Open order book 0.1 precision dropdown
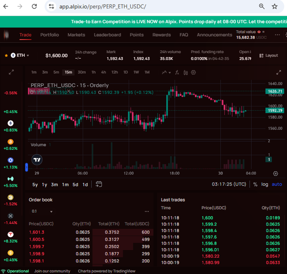Viewport: 287px width, 274px height. [x=42, y=211]
